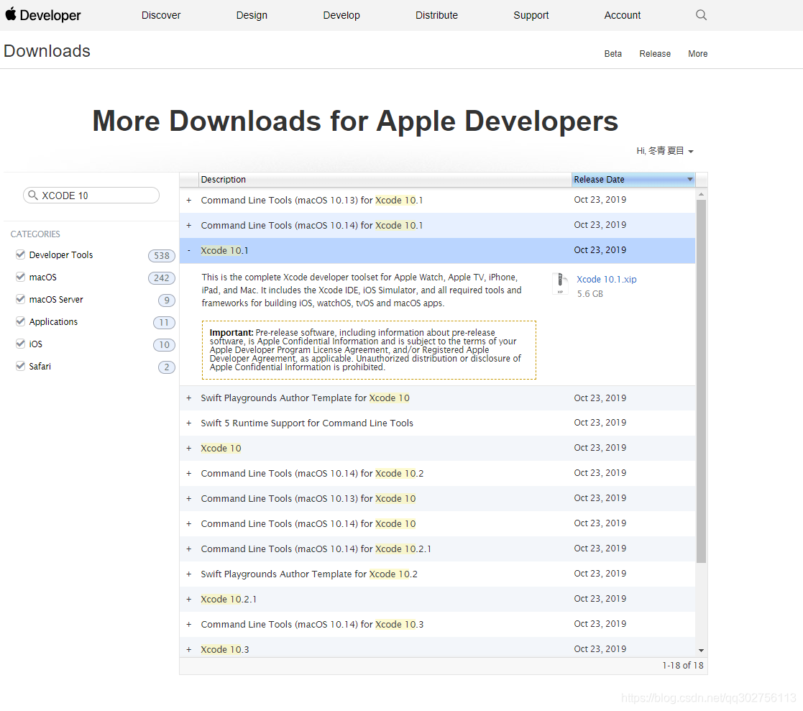Expand Command Line Tools for Xcode 10.3
This screenshot has width=803, height=711.
pyautogui.click(x=189, y=625)
